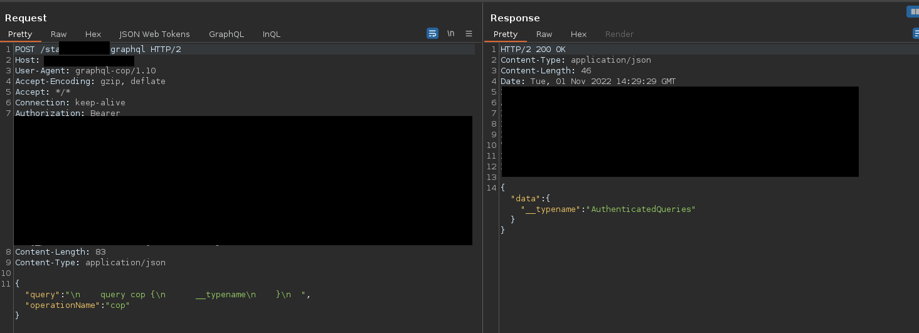Screen dimensions: 919x333
Task: Toggle word wrap icon in Request panel
Action: (432, 34)
